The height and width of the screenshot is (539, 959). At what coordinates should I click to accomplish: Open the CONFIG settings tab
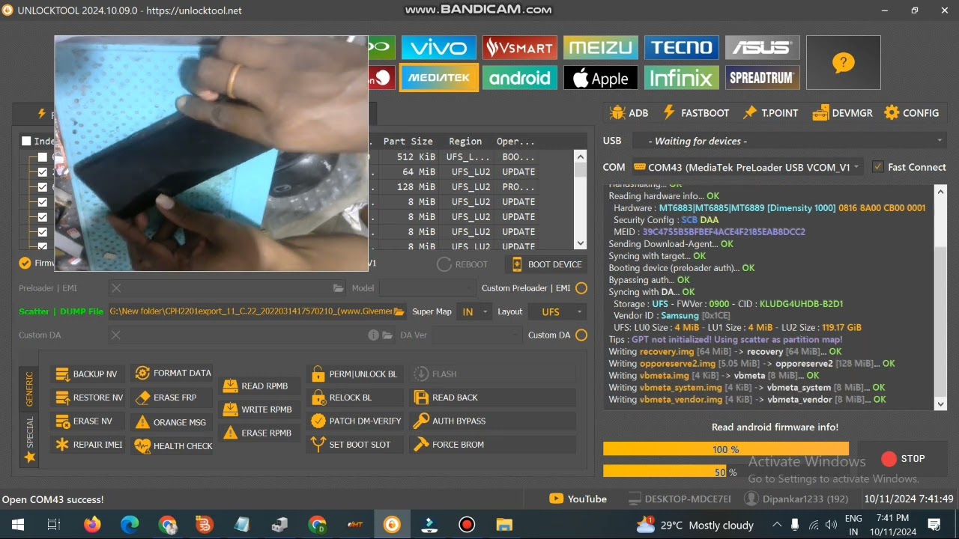click(911, 113)
